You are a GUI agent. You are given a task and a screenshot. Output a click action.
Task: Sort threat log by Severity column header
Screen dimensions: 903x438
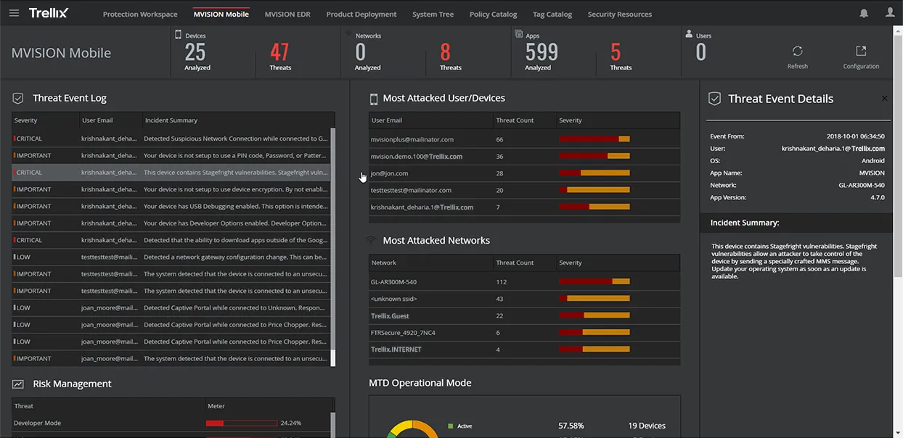pos(26,120)
